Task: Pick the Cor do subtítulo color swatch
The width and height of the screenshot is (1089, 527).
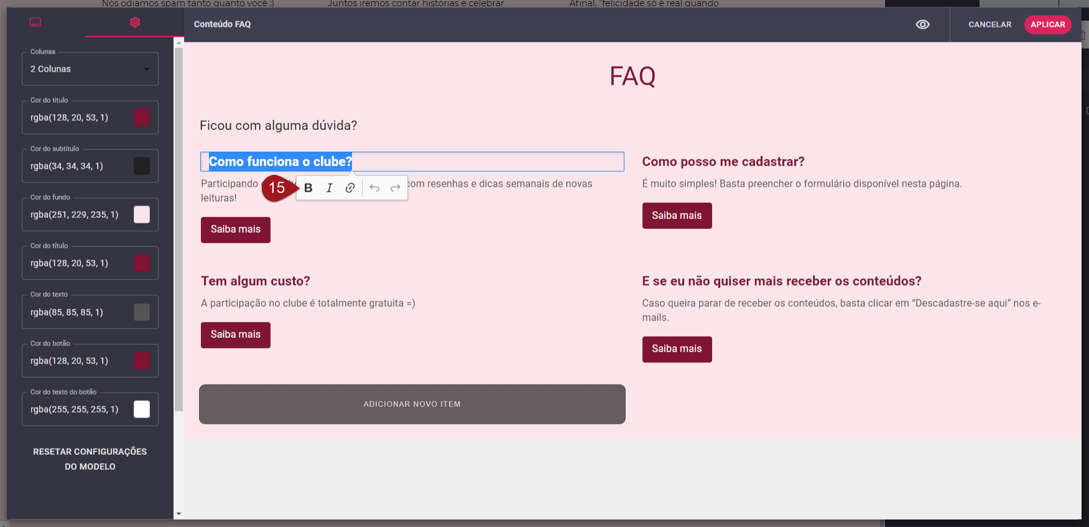Action: (x=142, y=166)
